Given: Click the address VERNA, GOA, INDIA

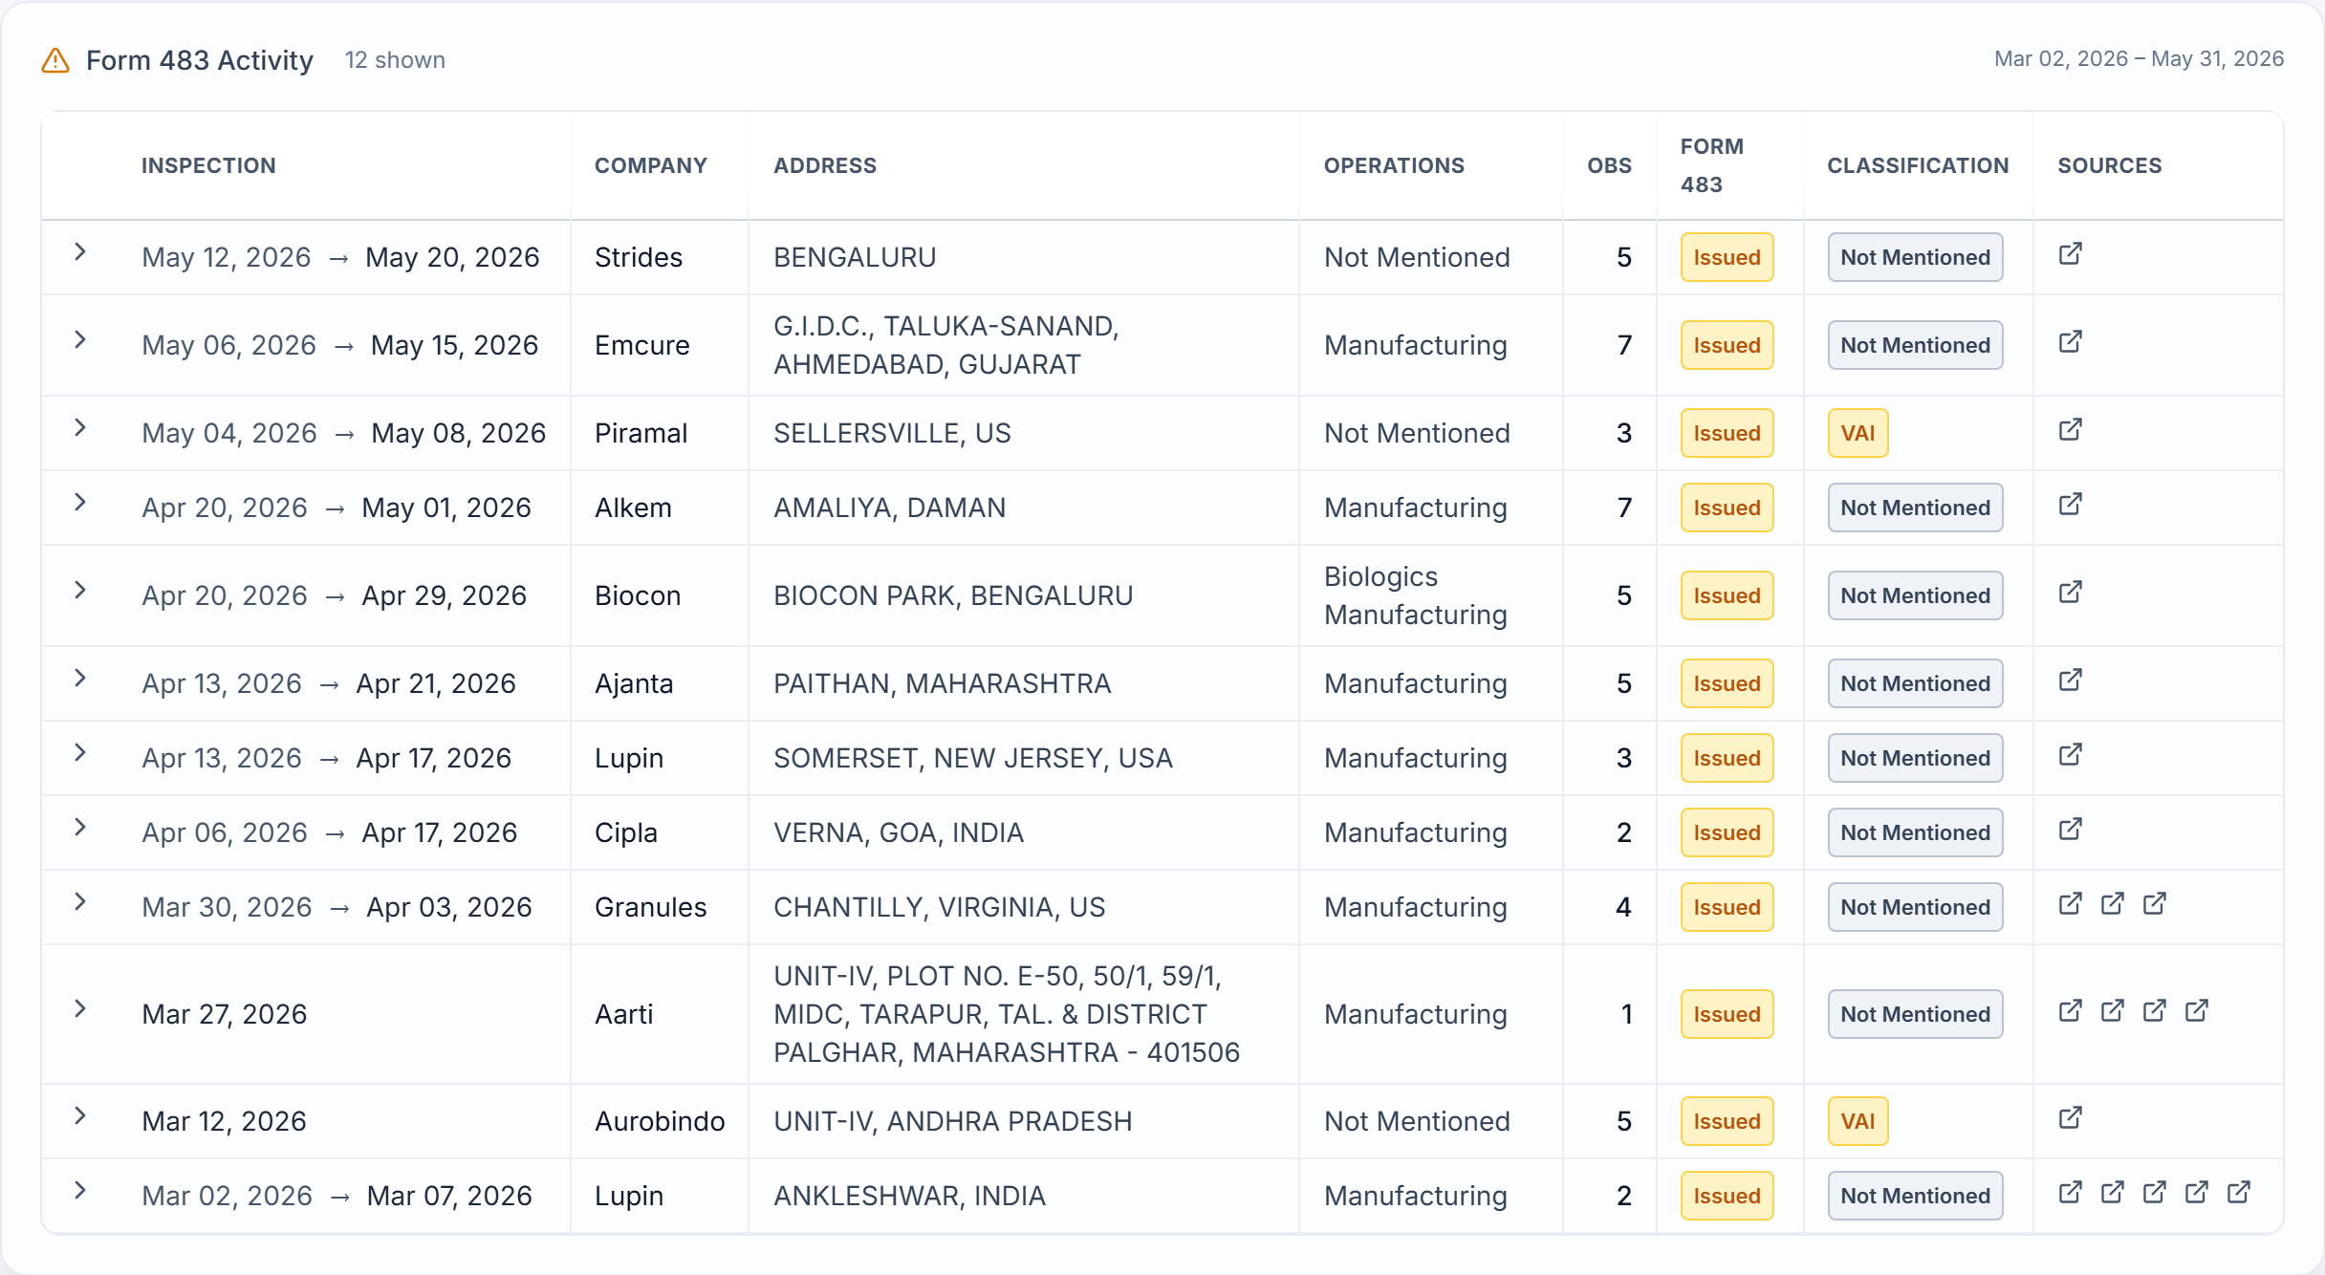Looking at the screenshot, I should click(x=899, y=832).
